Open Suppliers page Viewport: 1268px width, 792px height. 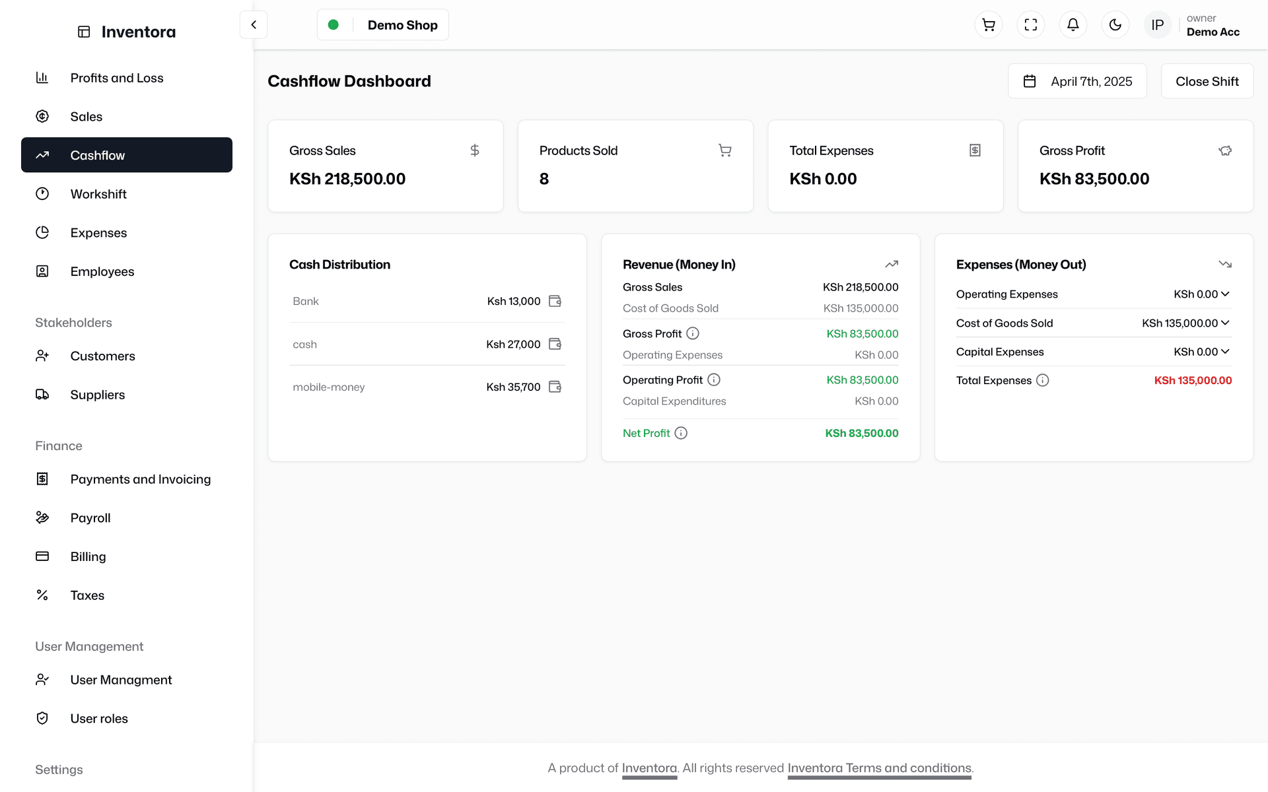(127, 395)
